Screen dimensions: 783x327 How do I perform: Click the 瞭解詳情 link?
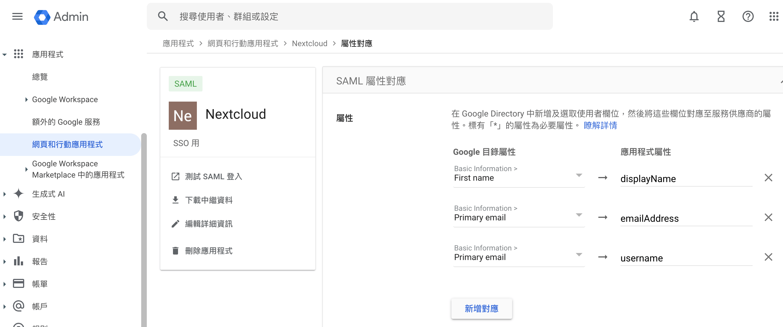[600, 125]
